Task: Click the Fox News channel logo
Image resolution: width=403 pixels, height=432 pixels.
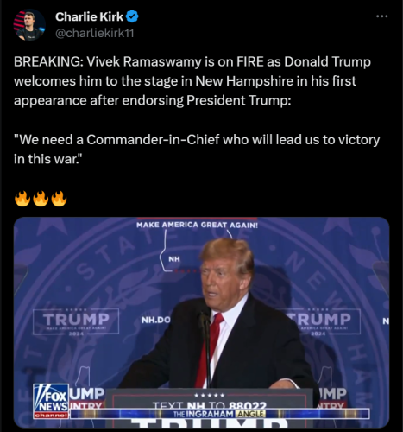Action: (x=51, y=401)
